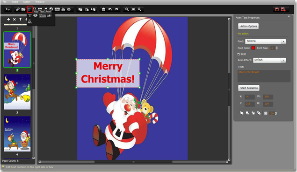Adjust the opacity stepper next to 100
Image resolution: width=297 pixels, height=172 pixels.
click(276, 113)
